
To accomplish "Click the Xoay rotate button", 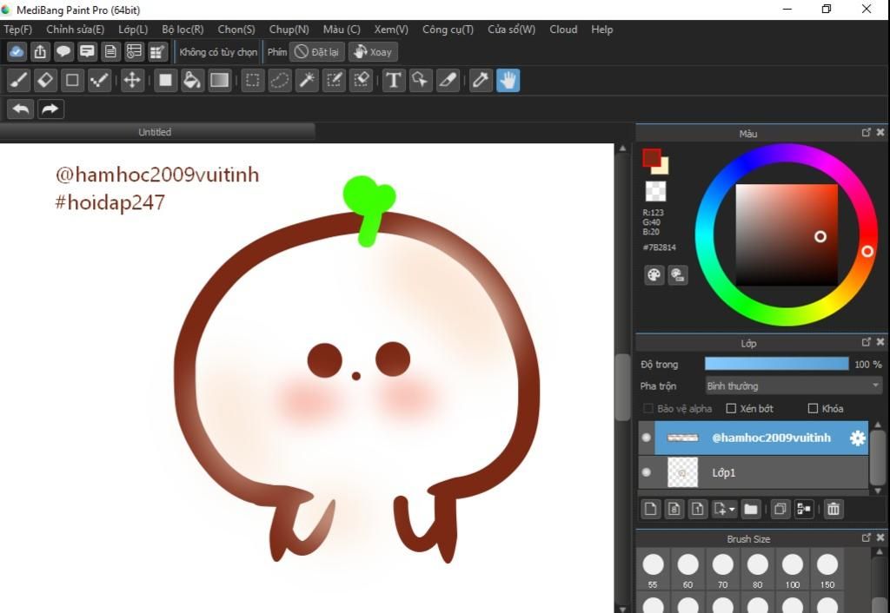I will tap(373, 51).
